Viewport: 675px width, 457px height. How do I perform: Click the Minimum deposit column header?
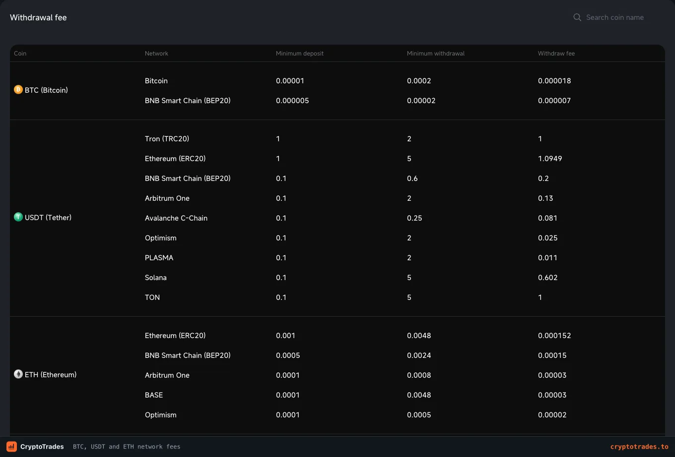pyautogui.click(x=300, y=53)
